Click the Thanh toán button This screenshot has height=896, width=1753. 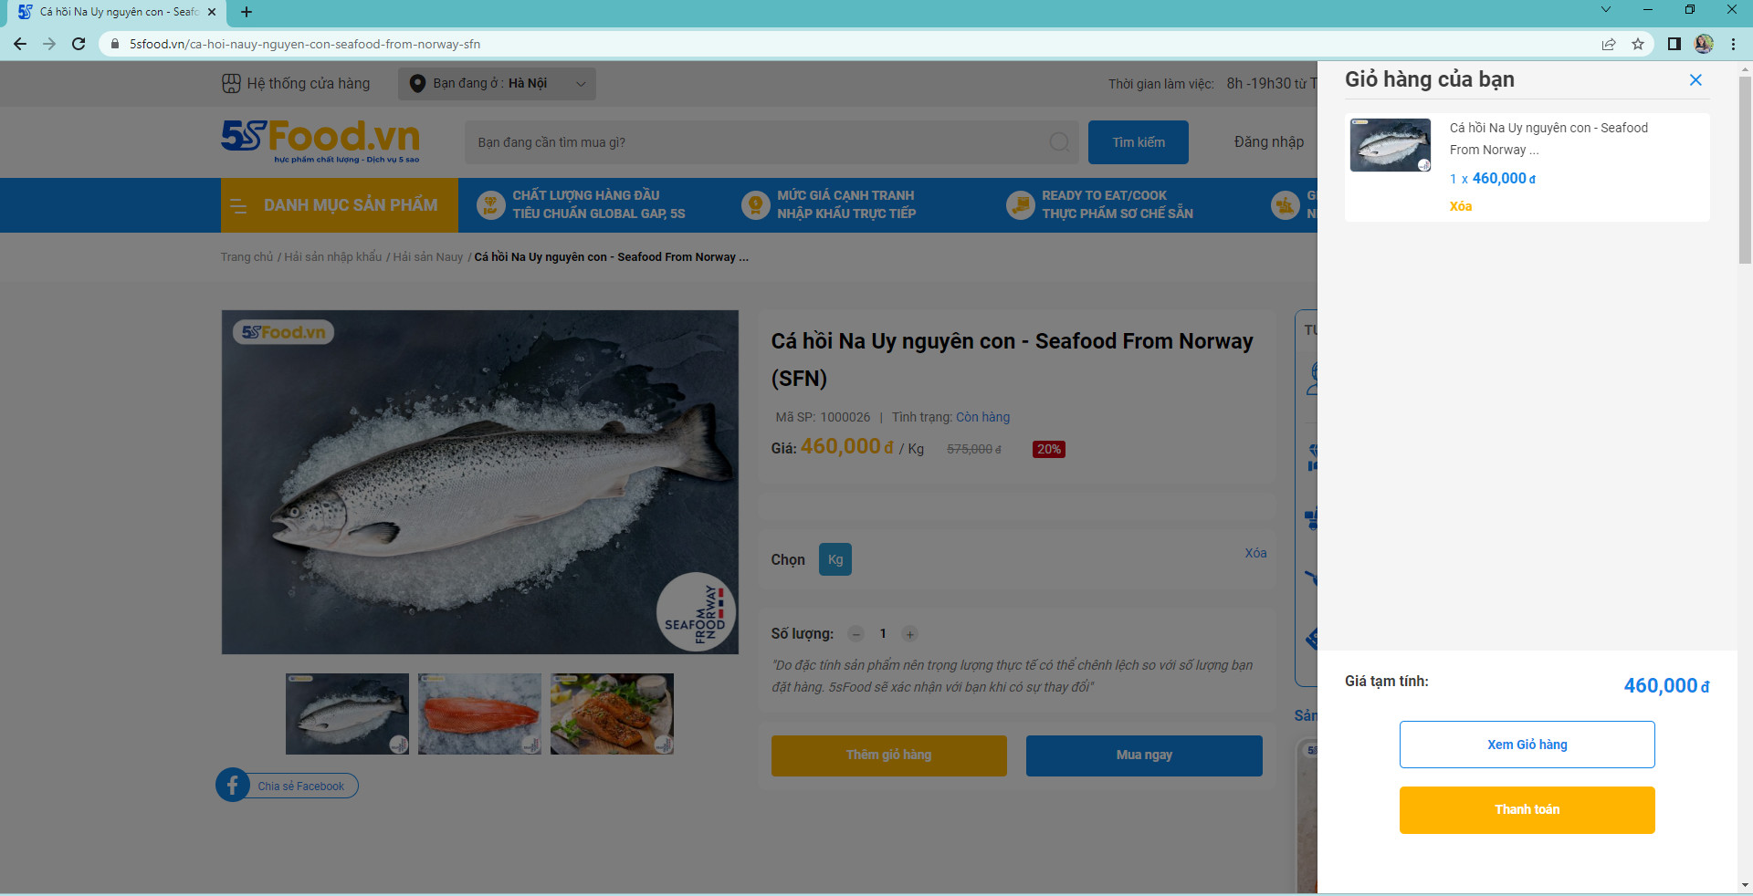1527,810
